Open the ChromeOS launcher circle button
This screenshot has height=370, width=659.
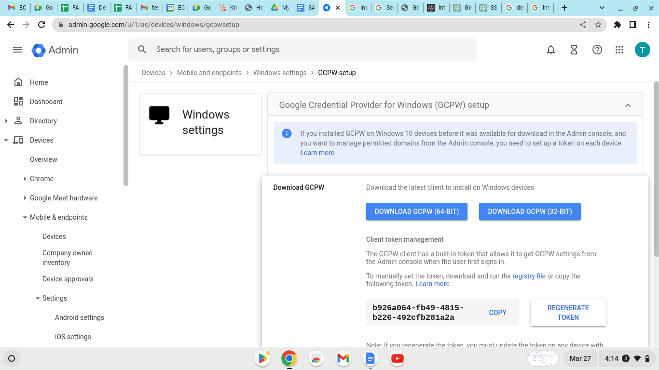pos(12,358)
